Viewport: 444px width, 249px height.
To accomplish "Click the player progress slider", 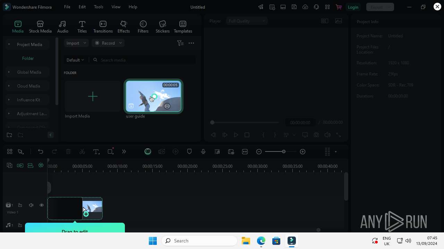I will point(245,122).
